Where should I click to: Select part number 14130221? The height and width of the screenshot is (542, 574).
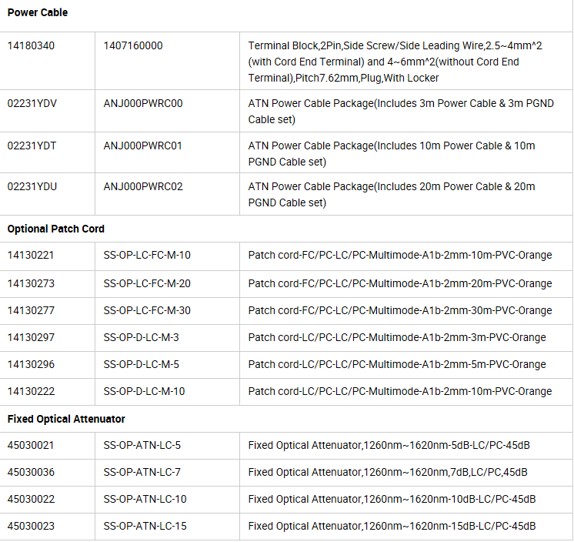point(31,256)
